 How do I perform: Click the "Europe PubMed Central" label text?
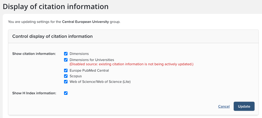(89, 71)
